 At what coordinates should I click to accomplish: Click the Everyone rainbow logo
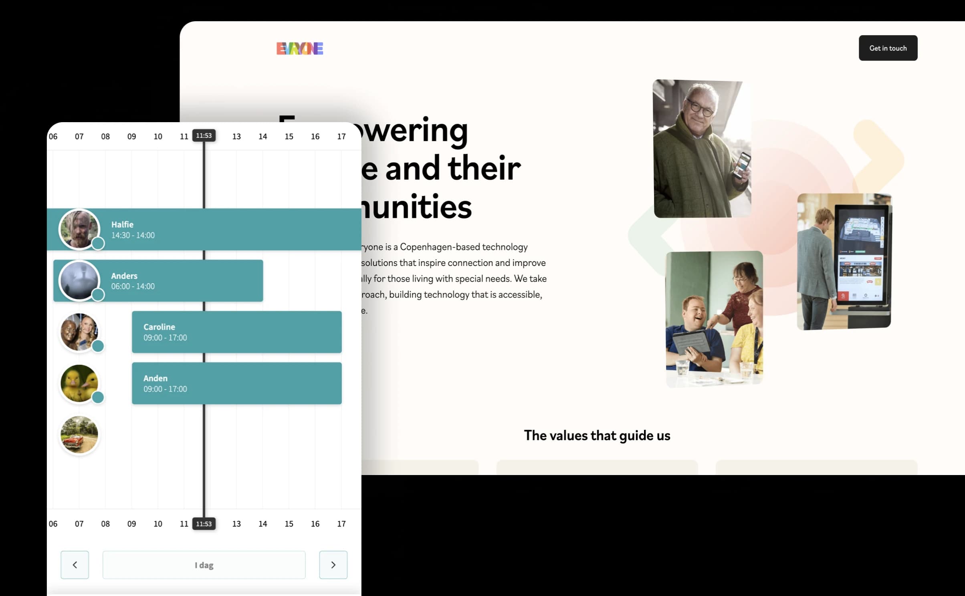[299, 48]
